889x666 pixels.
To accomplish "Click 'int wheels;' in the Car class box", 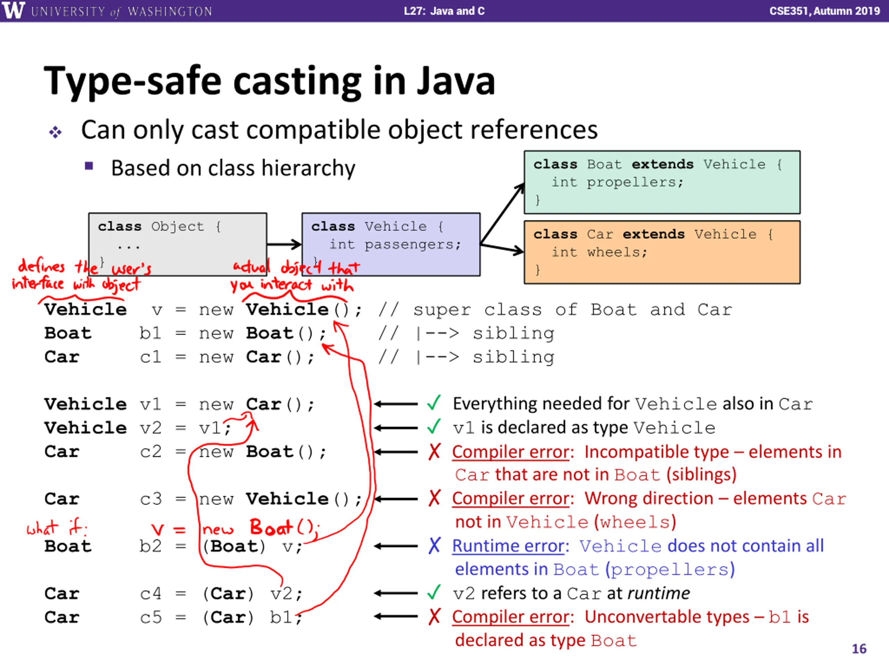I will [599, 252].
